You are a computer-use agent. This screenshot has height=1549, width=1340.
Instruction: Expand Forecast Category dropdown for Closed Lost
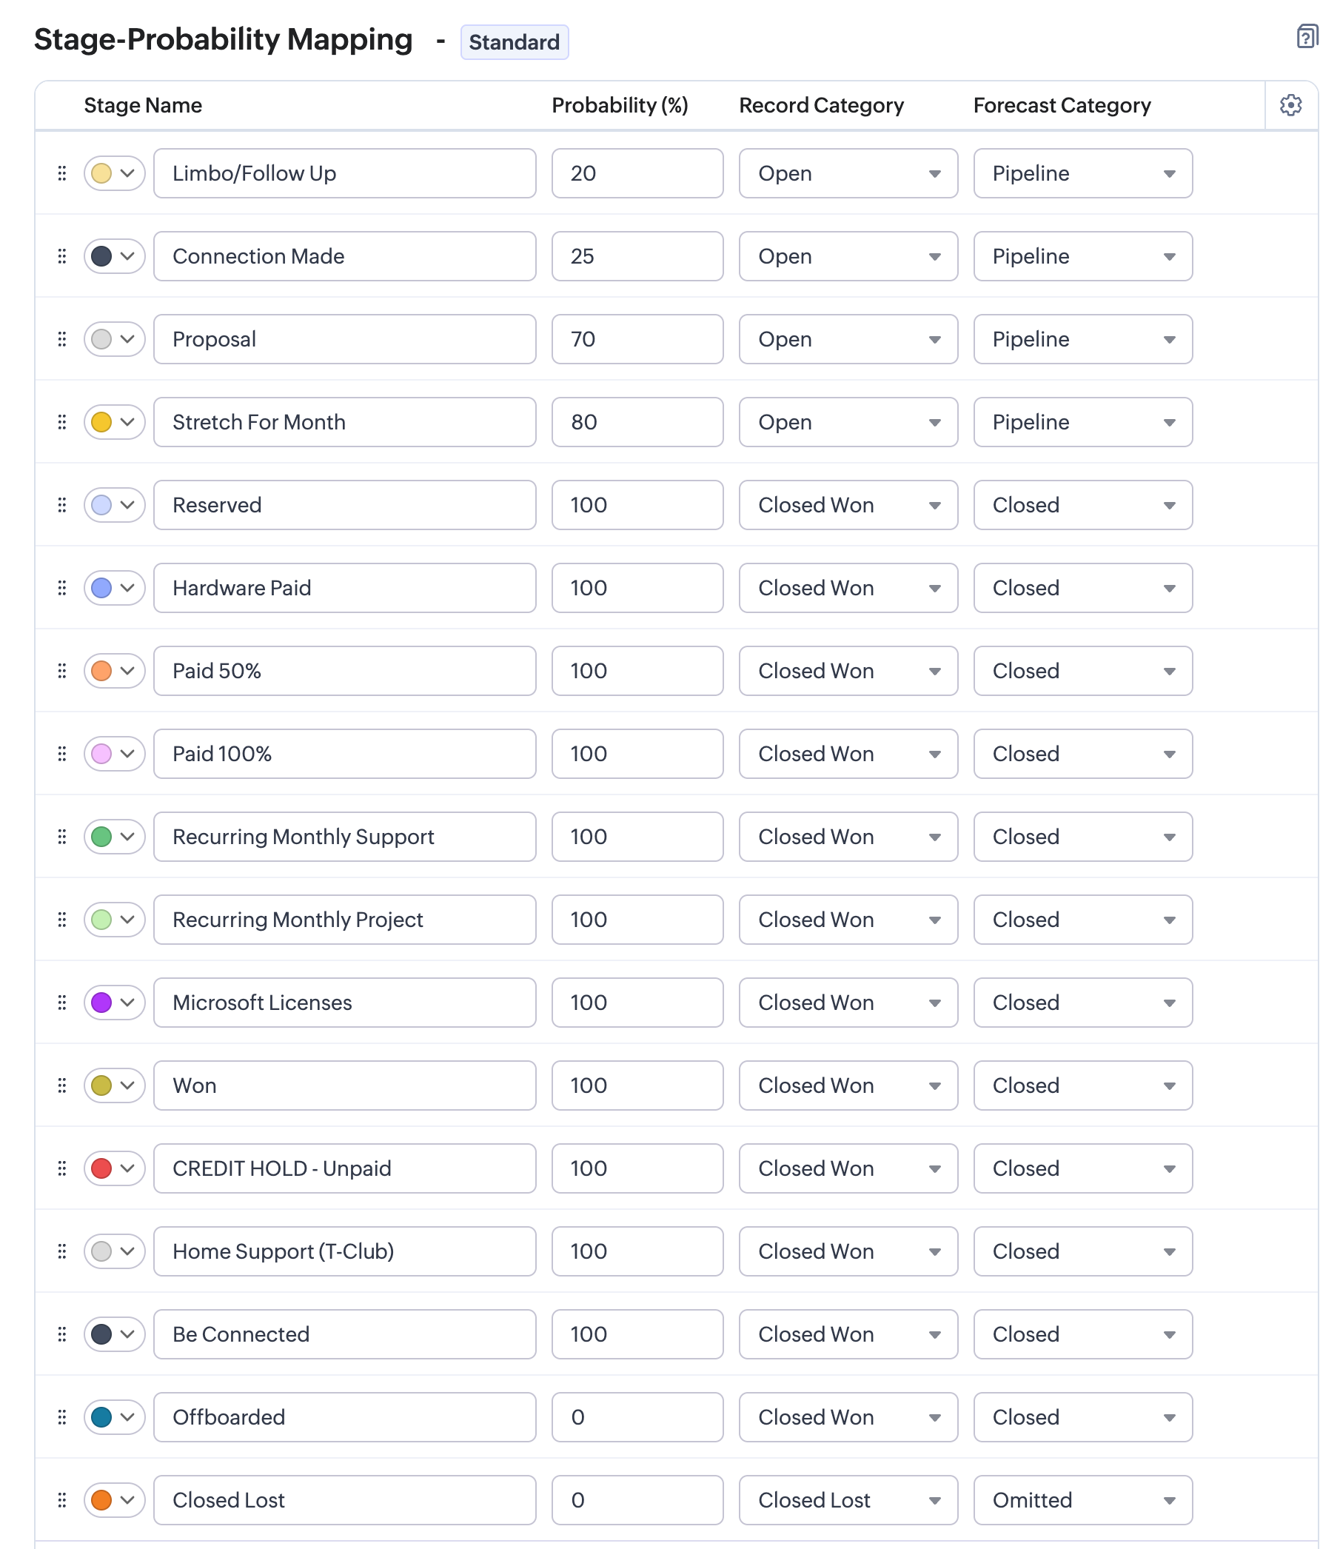pyautogui.click(x=1082, y=1499)
